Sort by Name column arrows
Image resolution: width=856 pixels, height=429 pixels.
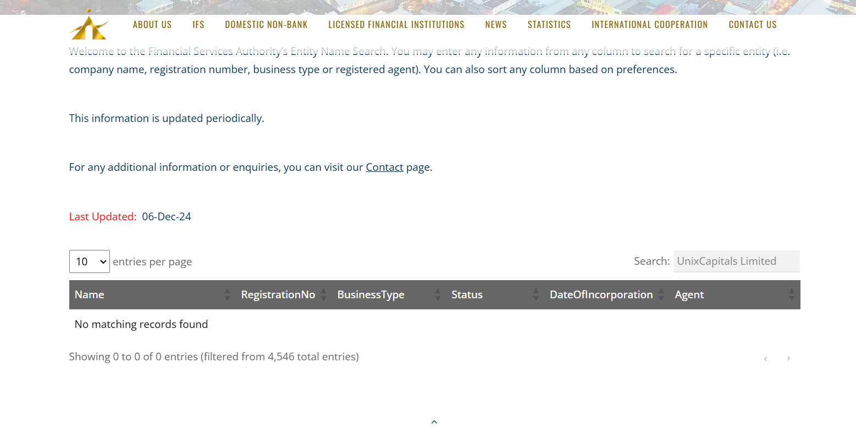click(x=228, y=295)
